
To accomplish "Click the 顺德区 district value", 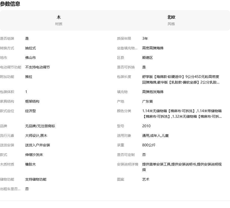I will tap(148, 58).
